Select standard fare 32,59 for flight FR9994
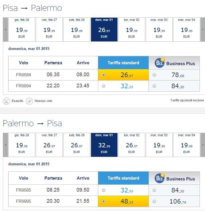Screen dimensions: 205x211 [104, 86]
